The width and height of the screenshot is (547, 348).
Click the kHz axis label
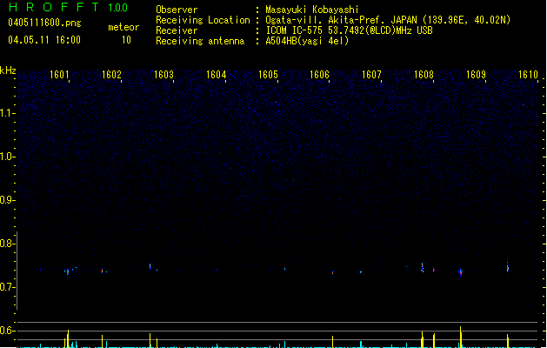8,70
